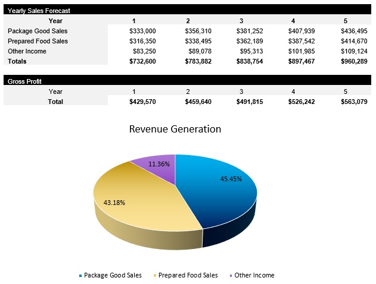Viewport: 376px width, 284px height.
Task: Click the Other Income table row label
Action: (x=27, y=51)
